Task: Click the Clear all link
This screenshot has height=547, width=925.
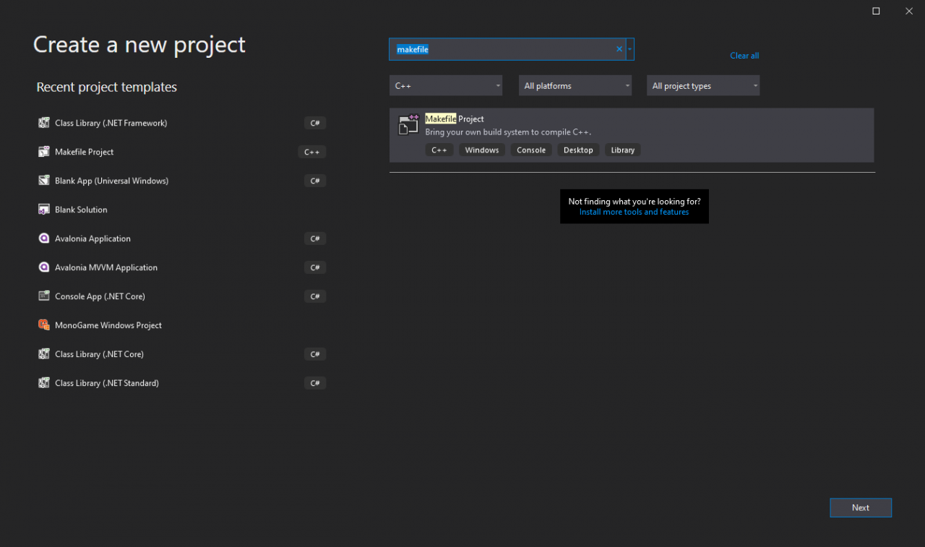Action: 744,56
